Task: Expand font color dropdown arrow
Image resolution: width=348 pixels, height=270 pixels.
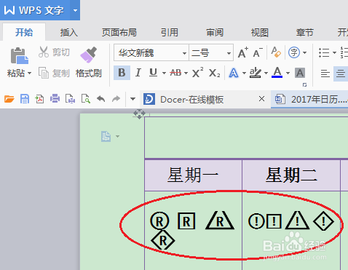Action: (x=288, y=73)
